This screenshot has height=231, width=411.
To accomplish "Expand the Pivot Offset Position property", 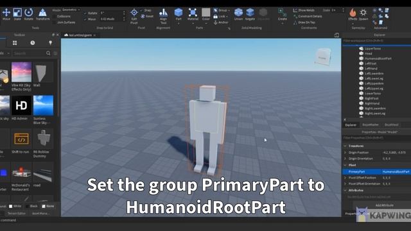I will click(x=345, y=178).
